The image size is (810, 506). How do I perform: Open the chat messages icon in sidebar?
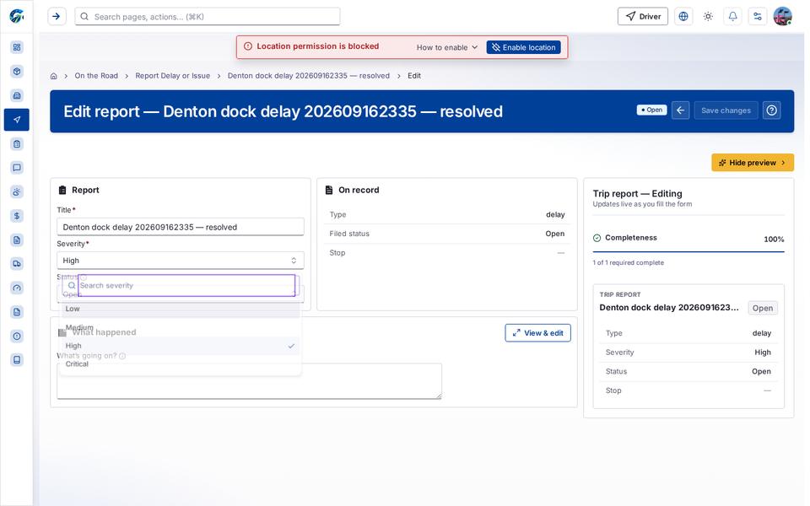pos(17,168)
